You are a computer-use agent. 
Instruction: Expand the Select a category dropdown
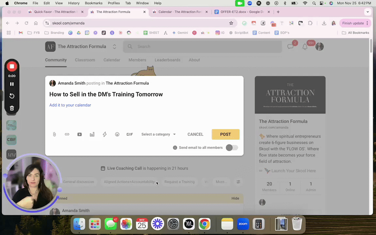[x=158, y=134]
